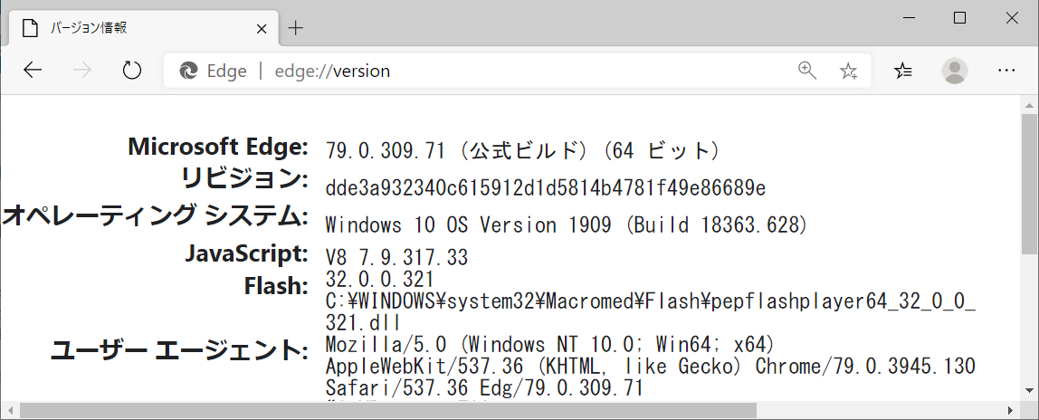Viewport: 1039px width, 420px height.
Task: Click the forward navigation arrow
Action: click(x=82, y=71)
